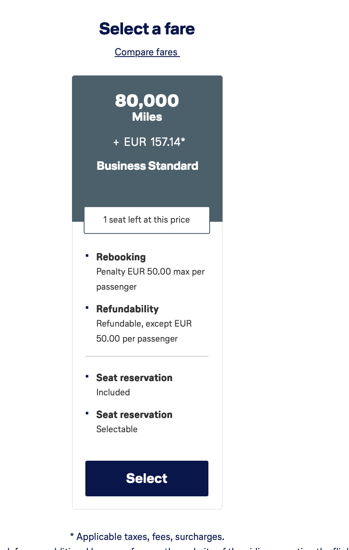The image size is (349, 550).
Task: Click the Seat reservation heading above "Selectable"
Action: (x=134, y=415)
